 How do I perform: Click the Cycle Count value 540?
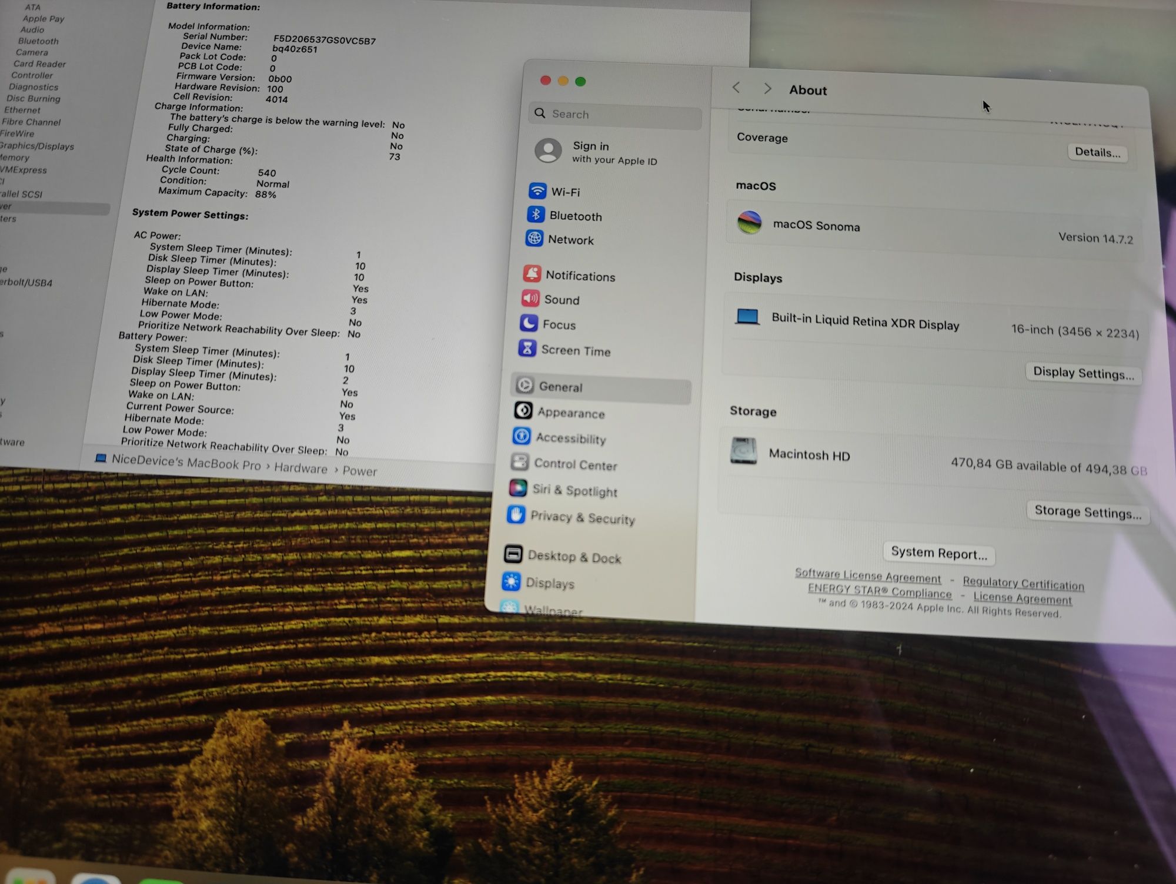coord(267,173)
